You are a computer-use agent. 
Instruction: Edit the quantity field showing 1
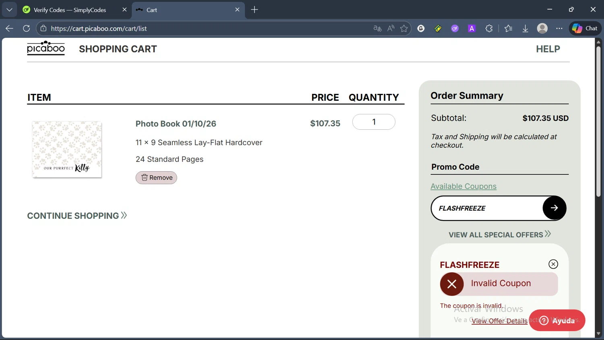[x=374, y=122]
